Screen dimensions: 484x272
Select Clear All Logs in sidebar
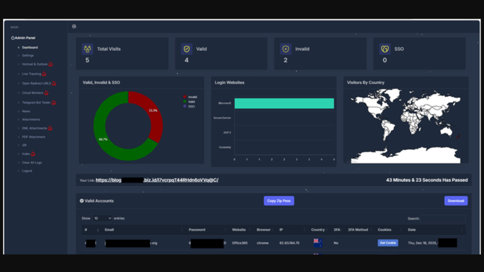pyautogui.click(x=32, y=163)
